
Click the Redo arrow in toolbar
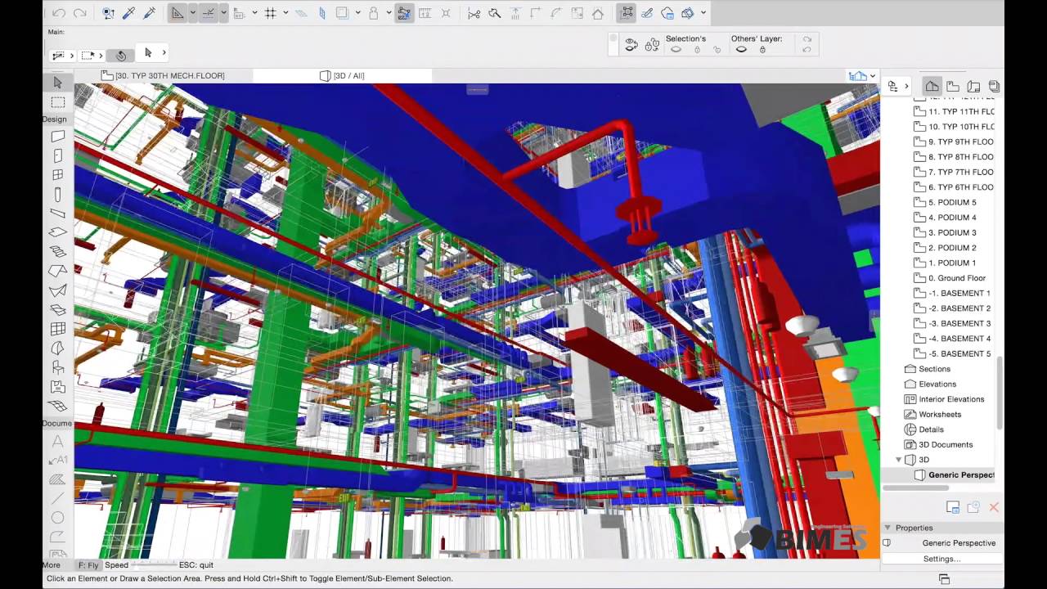click(79, 13)
